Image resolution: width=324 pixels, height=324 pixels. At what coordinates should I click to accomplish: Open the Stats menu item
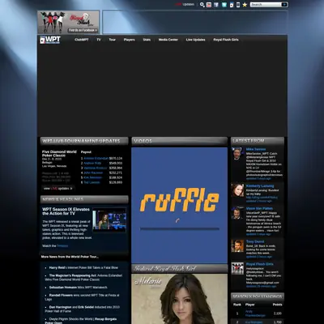click(x=147, y=40)
